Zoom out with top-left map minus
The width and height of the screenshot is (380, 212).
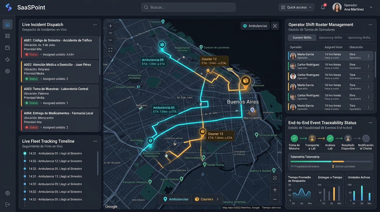point(110,40)
